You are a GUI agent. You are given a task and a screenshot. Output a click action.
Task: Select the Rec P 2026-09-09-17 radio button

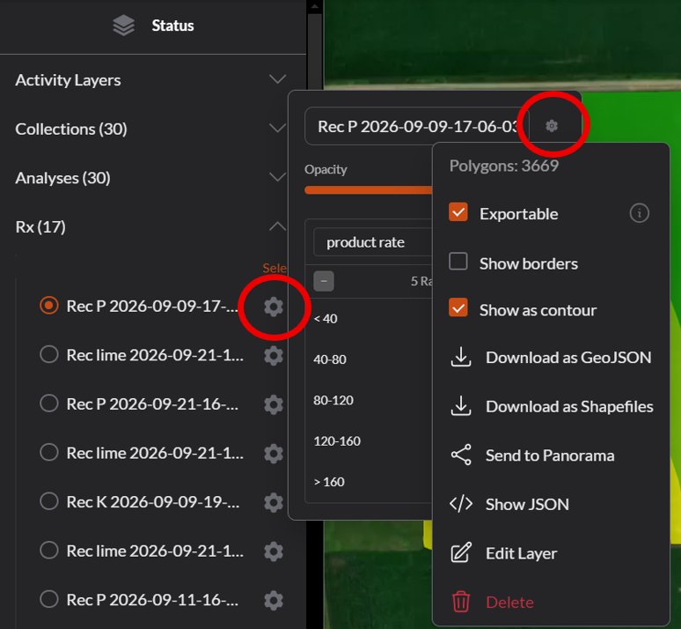pyautogui.click(x=49, y=306)
